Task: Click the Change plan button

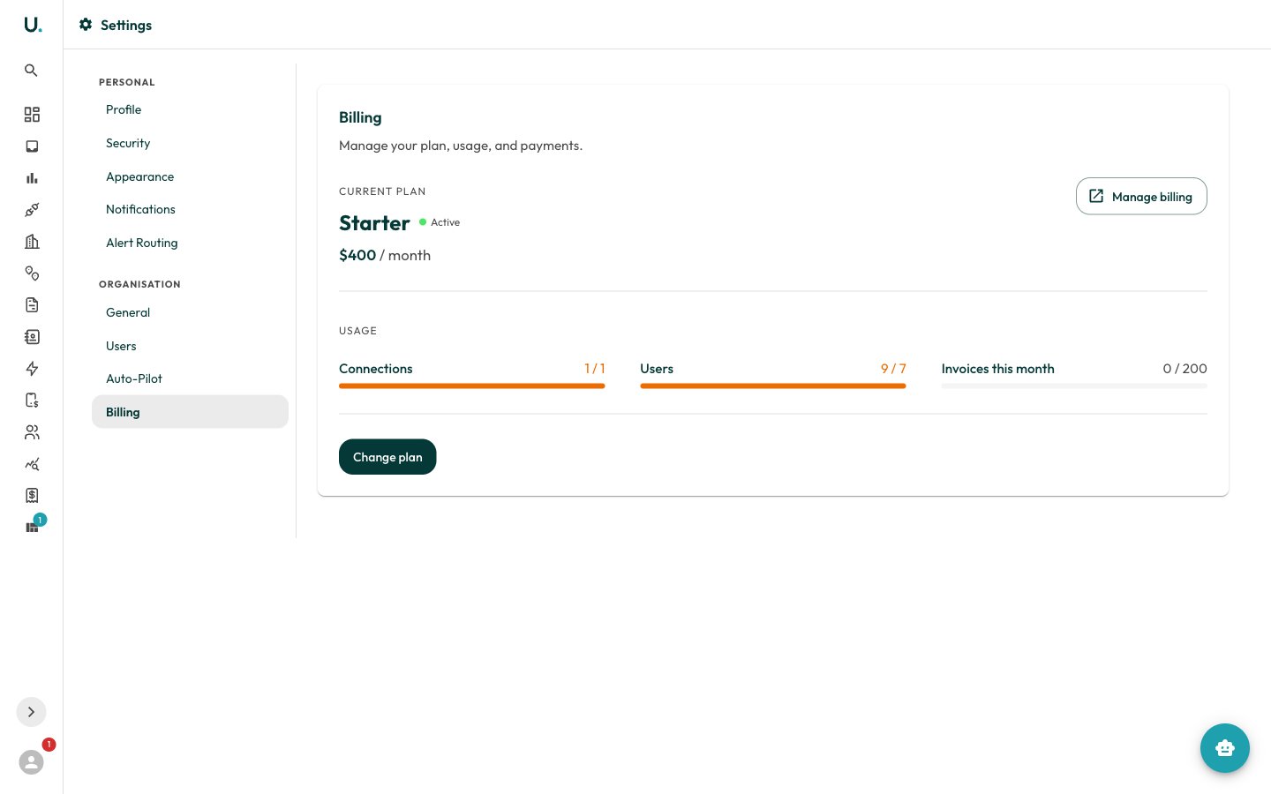Action: click(387, 457)
